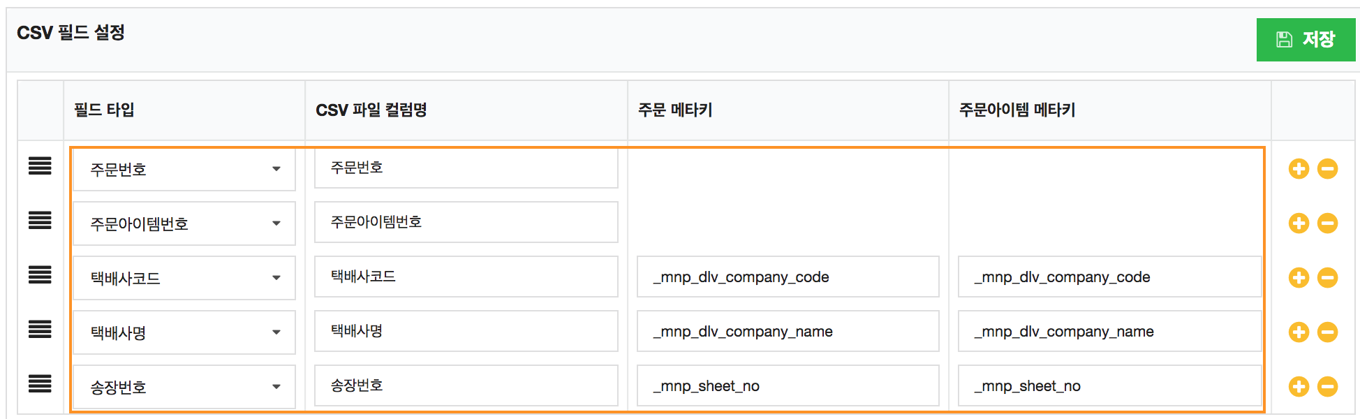Click the order meta key field _mnp_dlv_company_code
Viewport: 1360px width, 419px height.
click(788, 277)
